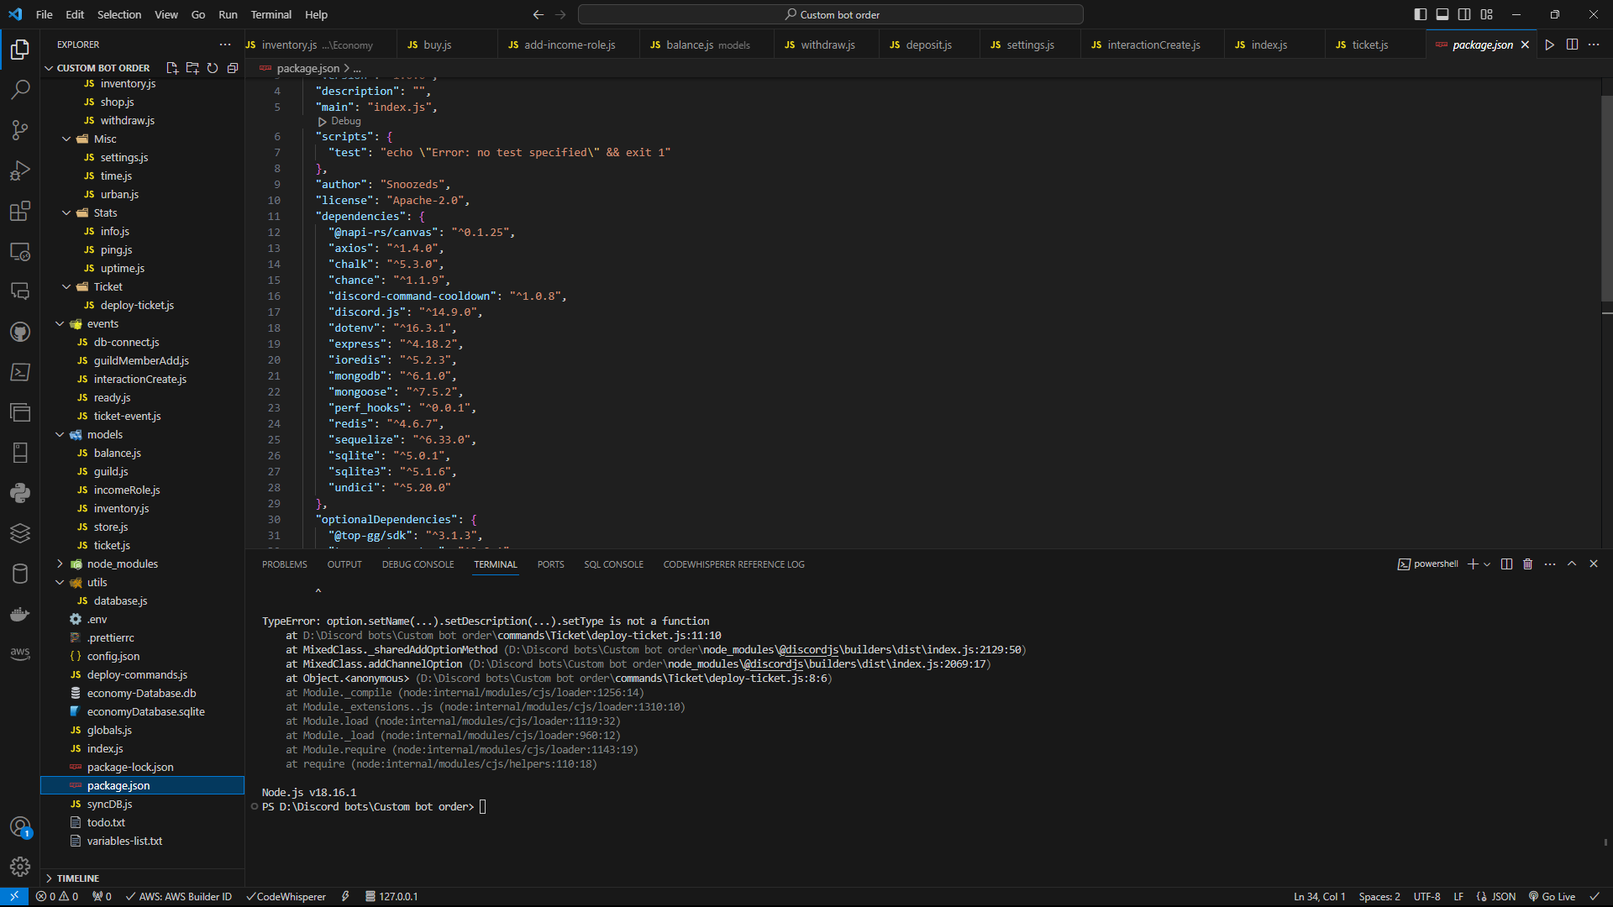Customize layout icon in title bar
Image resolution: width=1613 pixels, height=907 pixels.
(1486, 14)
